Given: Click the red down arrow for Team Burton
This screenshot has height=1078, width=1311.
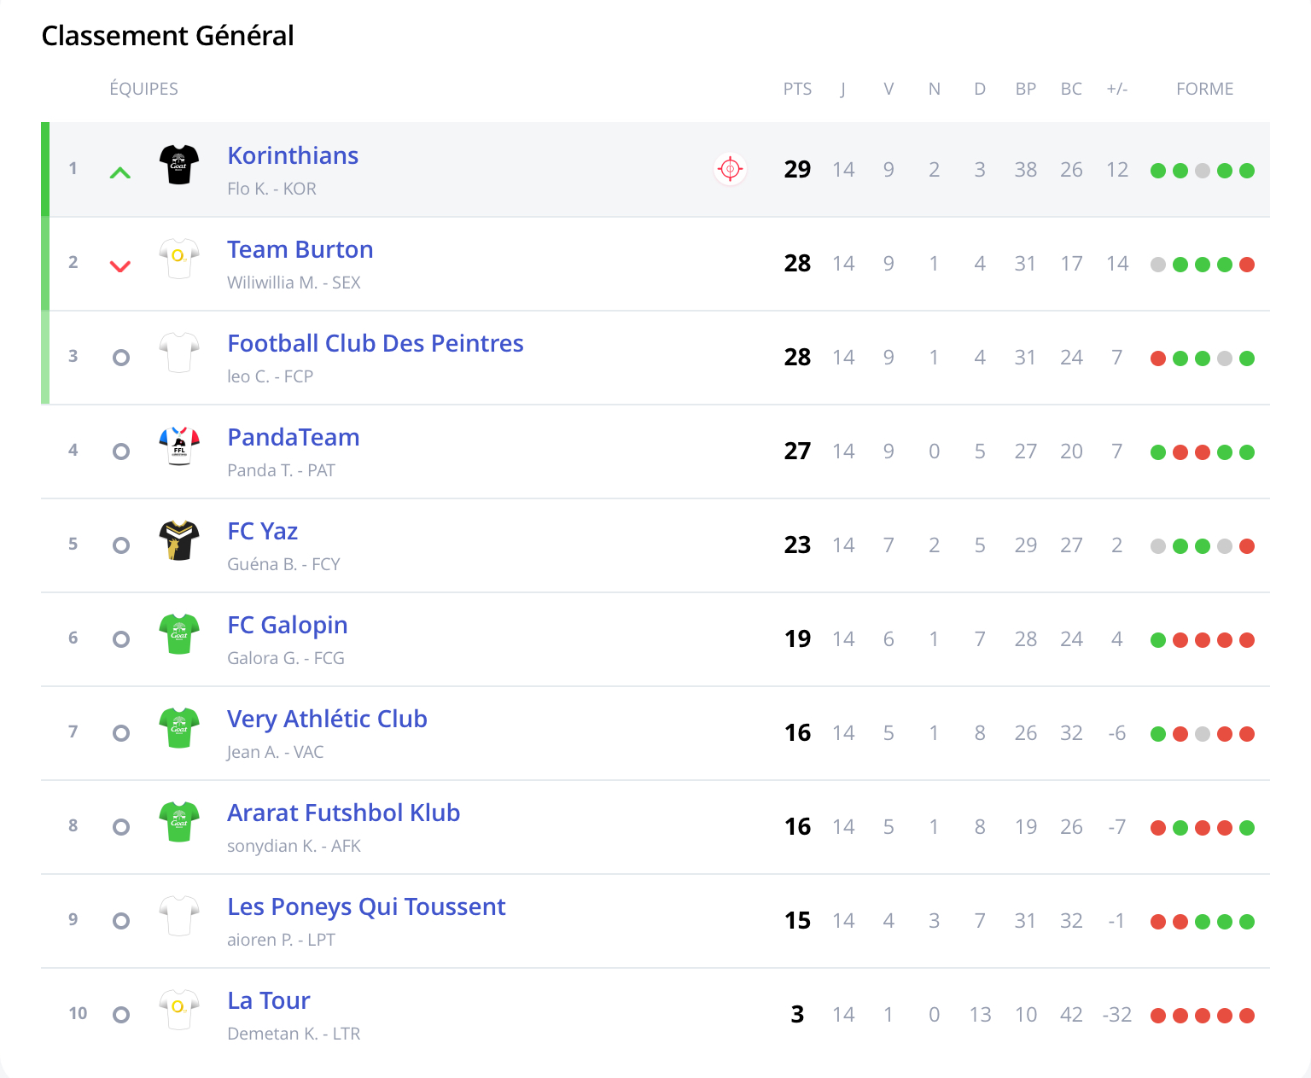Looking at the screenshot, I should 120,266.
